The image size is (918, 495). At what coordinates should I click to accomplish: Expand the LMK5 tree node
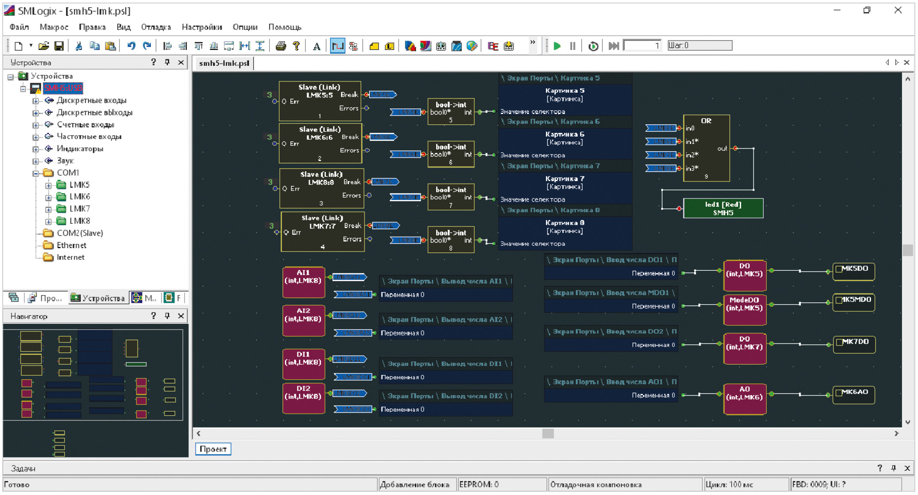tap(48, 185)
